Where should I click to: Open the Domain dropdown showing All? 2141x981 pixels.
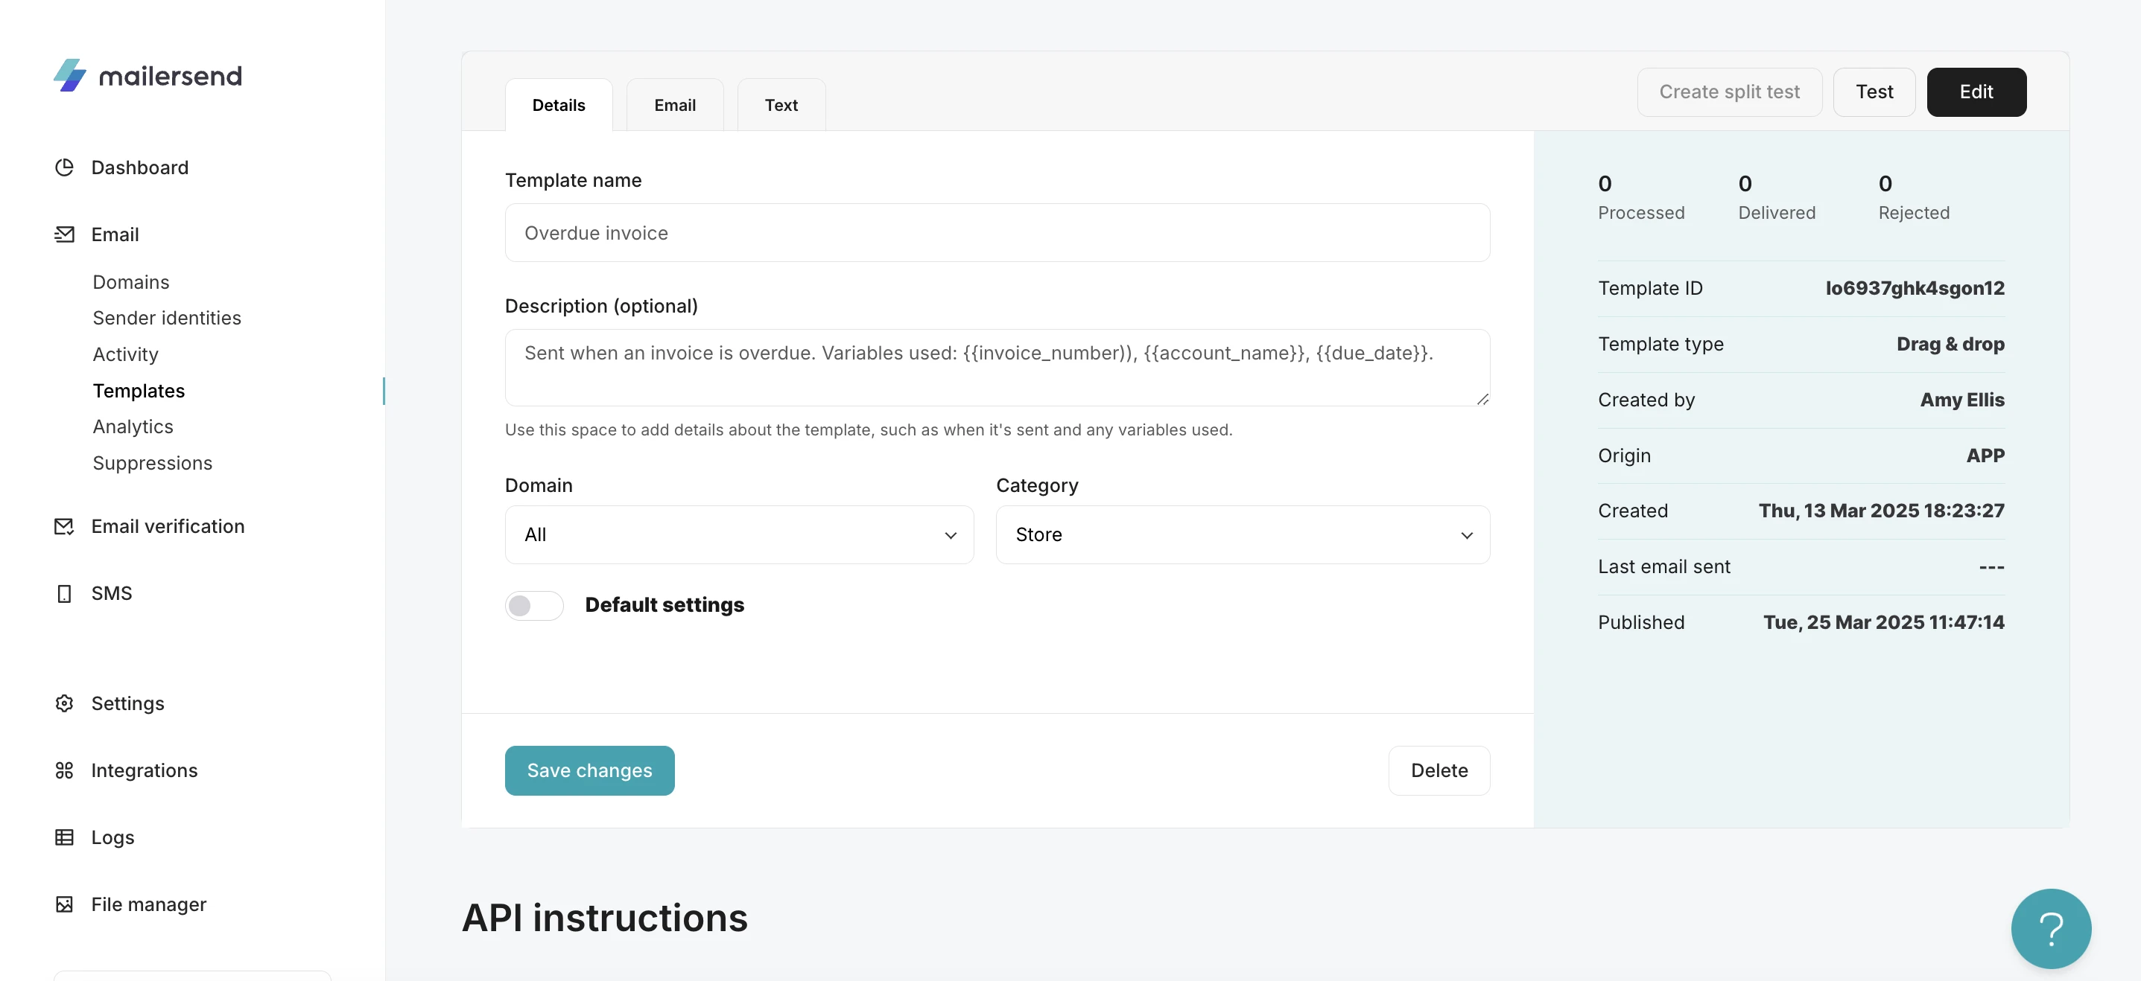pos(738,535)
